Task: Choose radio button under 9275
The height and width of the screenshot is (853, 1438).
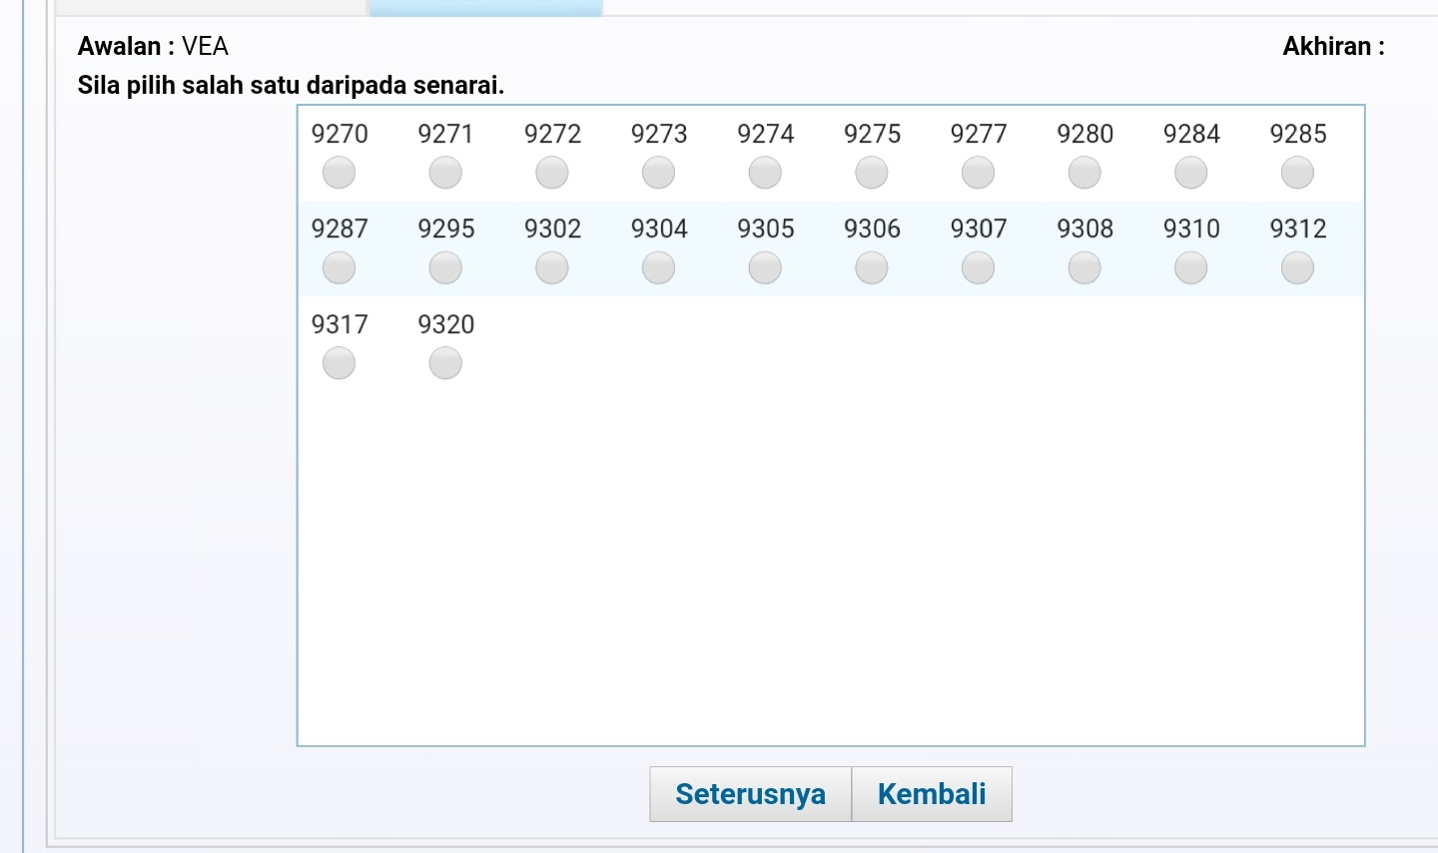Action: (x=872, y=173)
